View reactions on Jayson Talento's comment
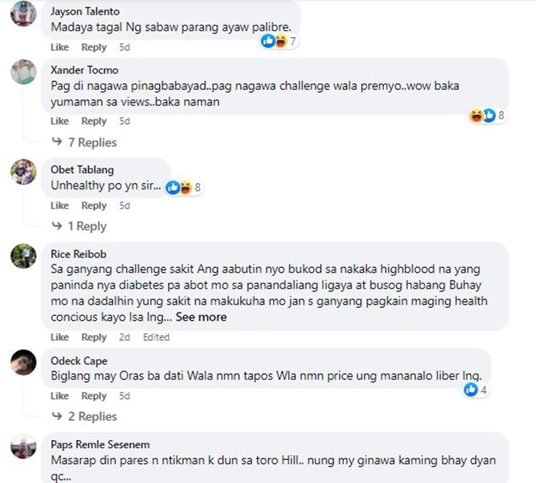This screenshot has width=536, height=483. click(x=279, y=41)
